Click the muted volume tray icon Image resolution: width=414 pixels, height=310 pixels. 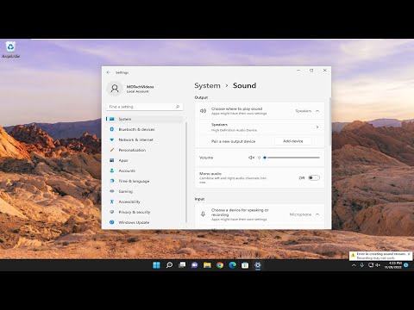[x=378, y=265]
